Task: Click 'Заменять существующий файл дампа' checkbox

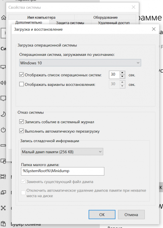Action: pyautogui.click(x=23, y=181)
